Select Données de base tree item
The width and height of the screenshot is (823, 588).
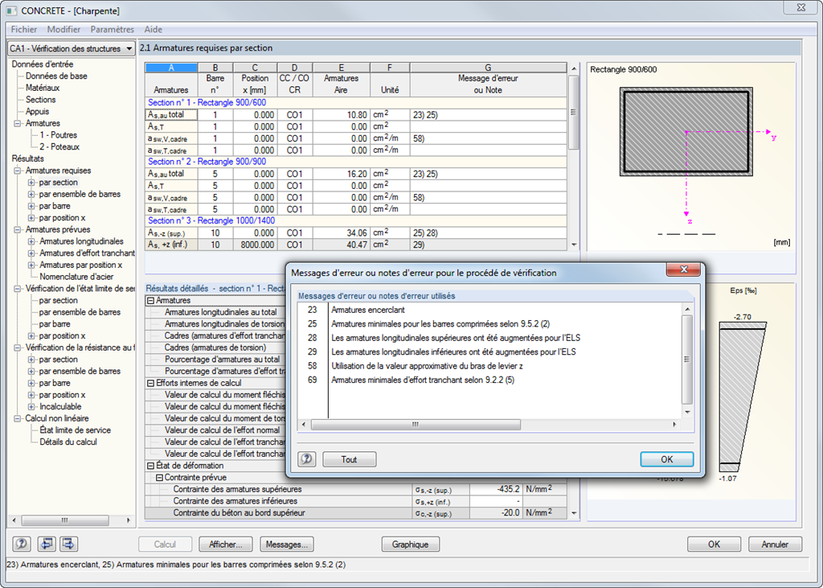(56, 76)
